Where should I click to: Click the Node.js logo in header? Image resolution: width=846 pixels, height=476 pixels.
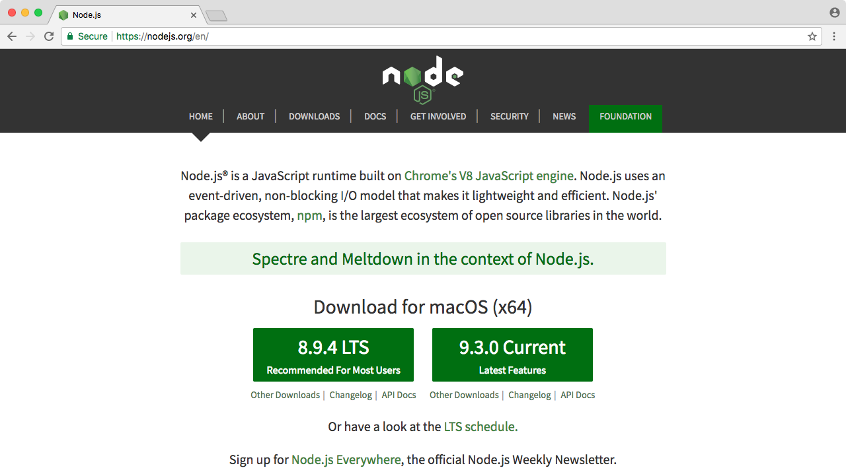click(422, 79)
